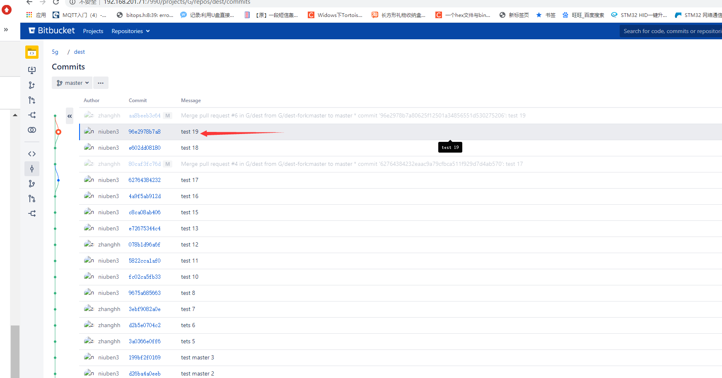Switch to the Commits sidebar section

(x=32, y=168)
